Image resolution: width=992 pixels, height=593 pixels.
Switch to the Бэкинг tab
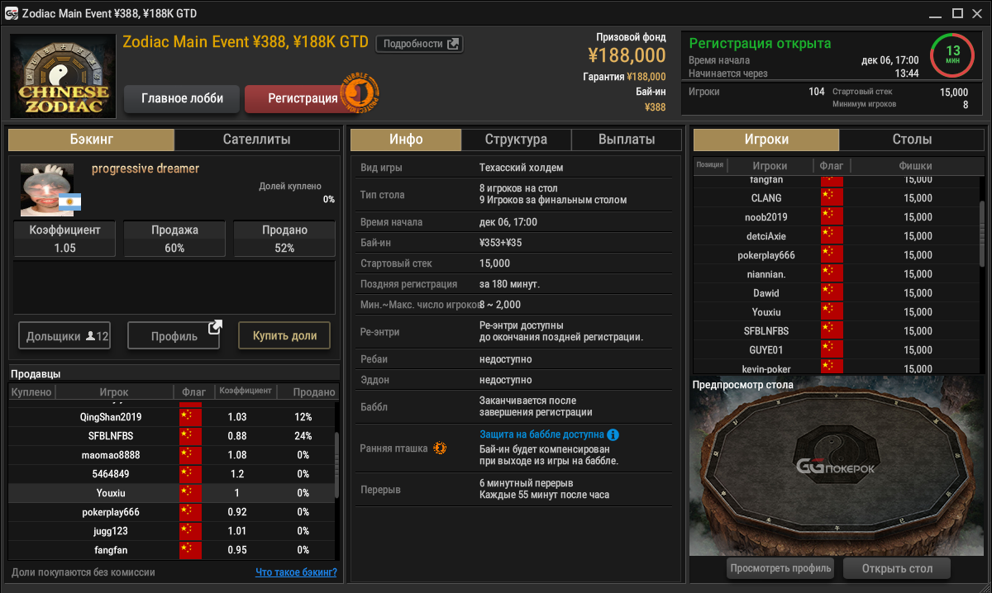click(x=91, y=140)
